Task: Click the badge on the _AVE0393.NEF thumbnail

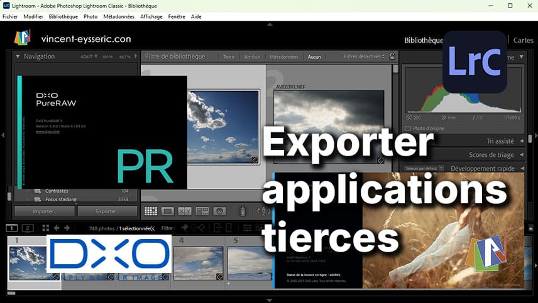Action: (380, 160)
